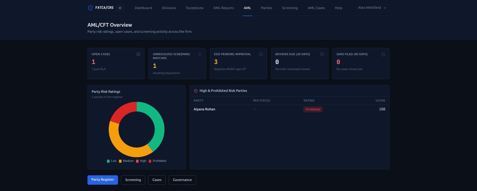This screenshot has width=477, height=191.
Task: Click the Prohibited rating badge
Action: (x=313, y=109)
